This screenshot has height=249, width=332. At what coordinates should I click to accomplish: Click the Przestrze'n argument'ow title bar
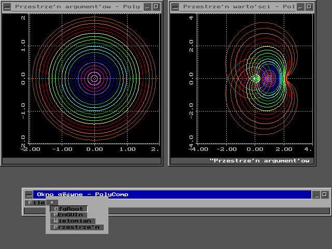click(77, 7)
